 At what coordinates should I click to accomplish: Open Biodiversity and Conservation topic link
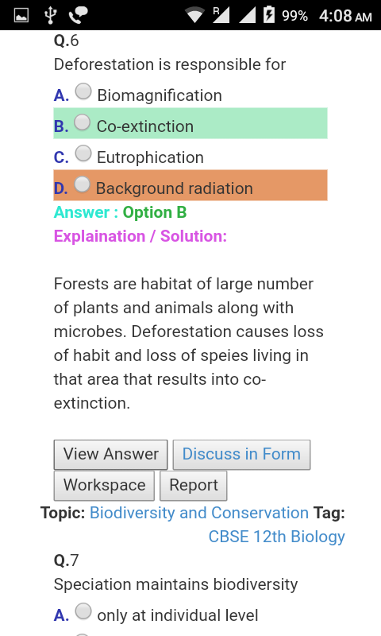click(199, 513)
